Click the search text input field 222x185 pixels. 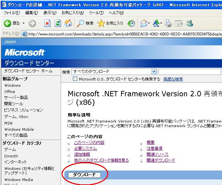[190, 72]
